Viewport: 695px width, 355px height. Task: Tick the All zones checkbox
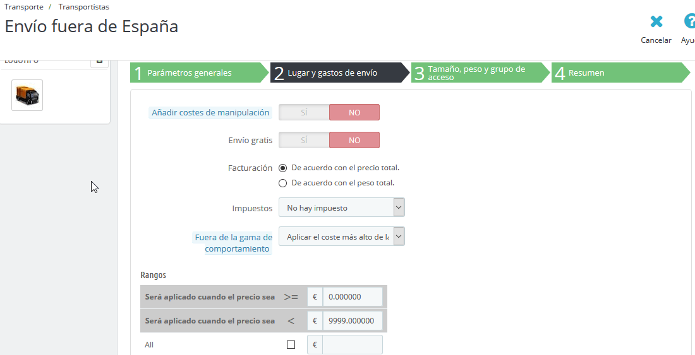pos(291,344)
